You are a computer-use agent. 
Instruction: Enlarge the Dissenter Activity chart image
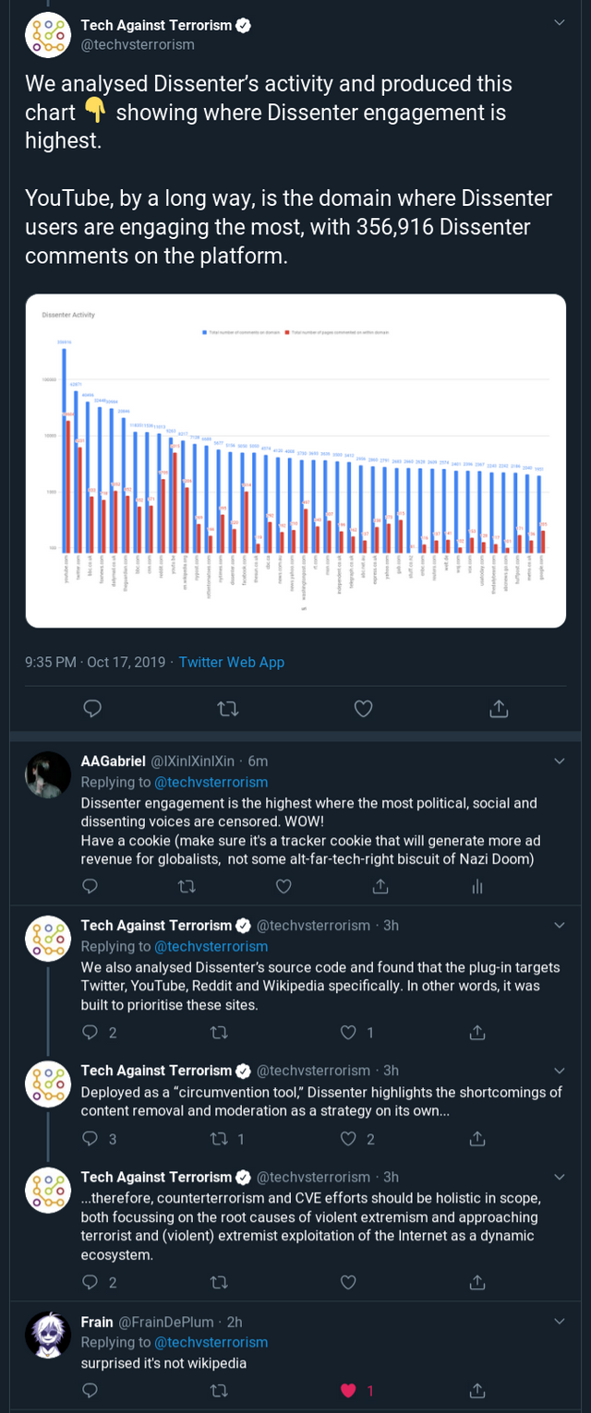pos(295,461)
